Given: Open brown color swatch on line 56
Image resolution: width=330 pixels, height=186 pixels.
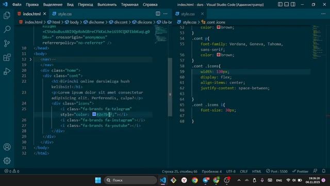Looking at the screenshot, I should coord(219,55).
